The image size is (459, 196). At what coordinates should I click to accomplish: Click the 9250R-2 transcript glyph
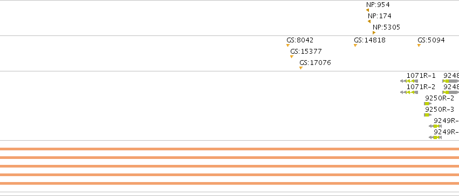point(428,104)
